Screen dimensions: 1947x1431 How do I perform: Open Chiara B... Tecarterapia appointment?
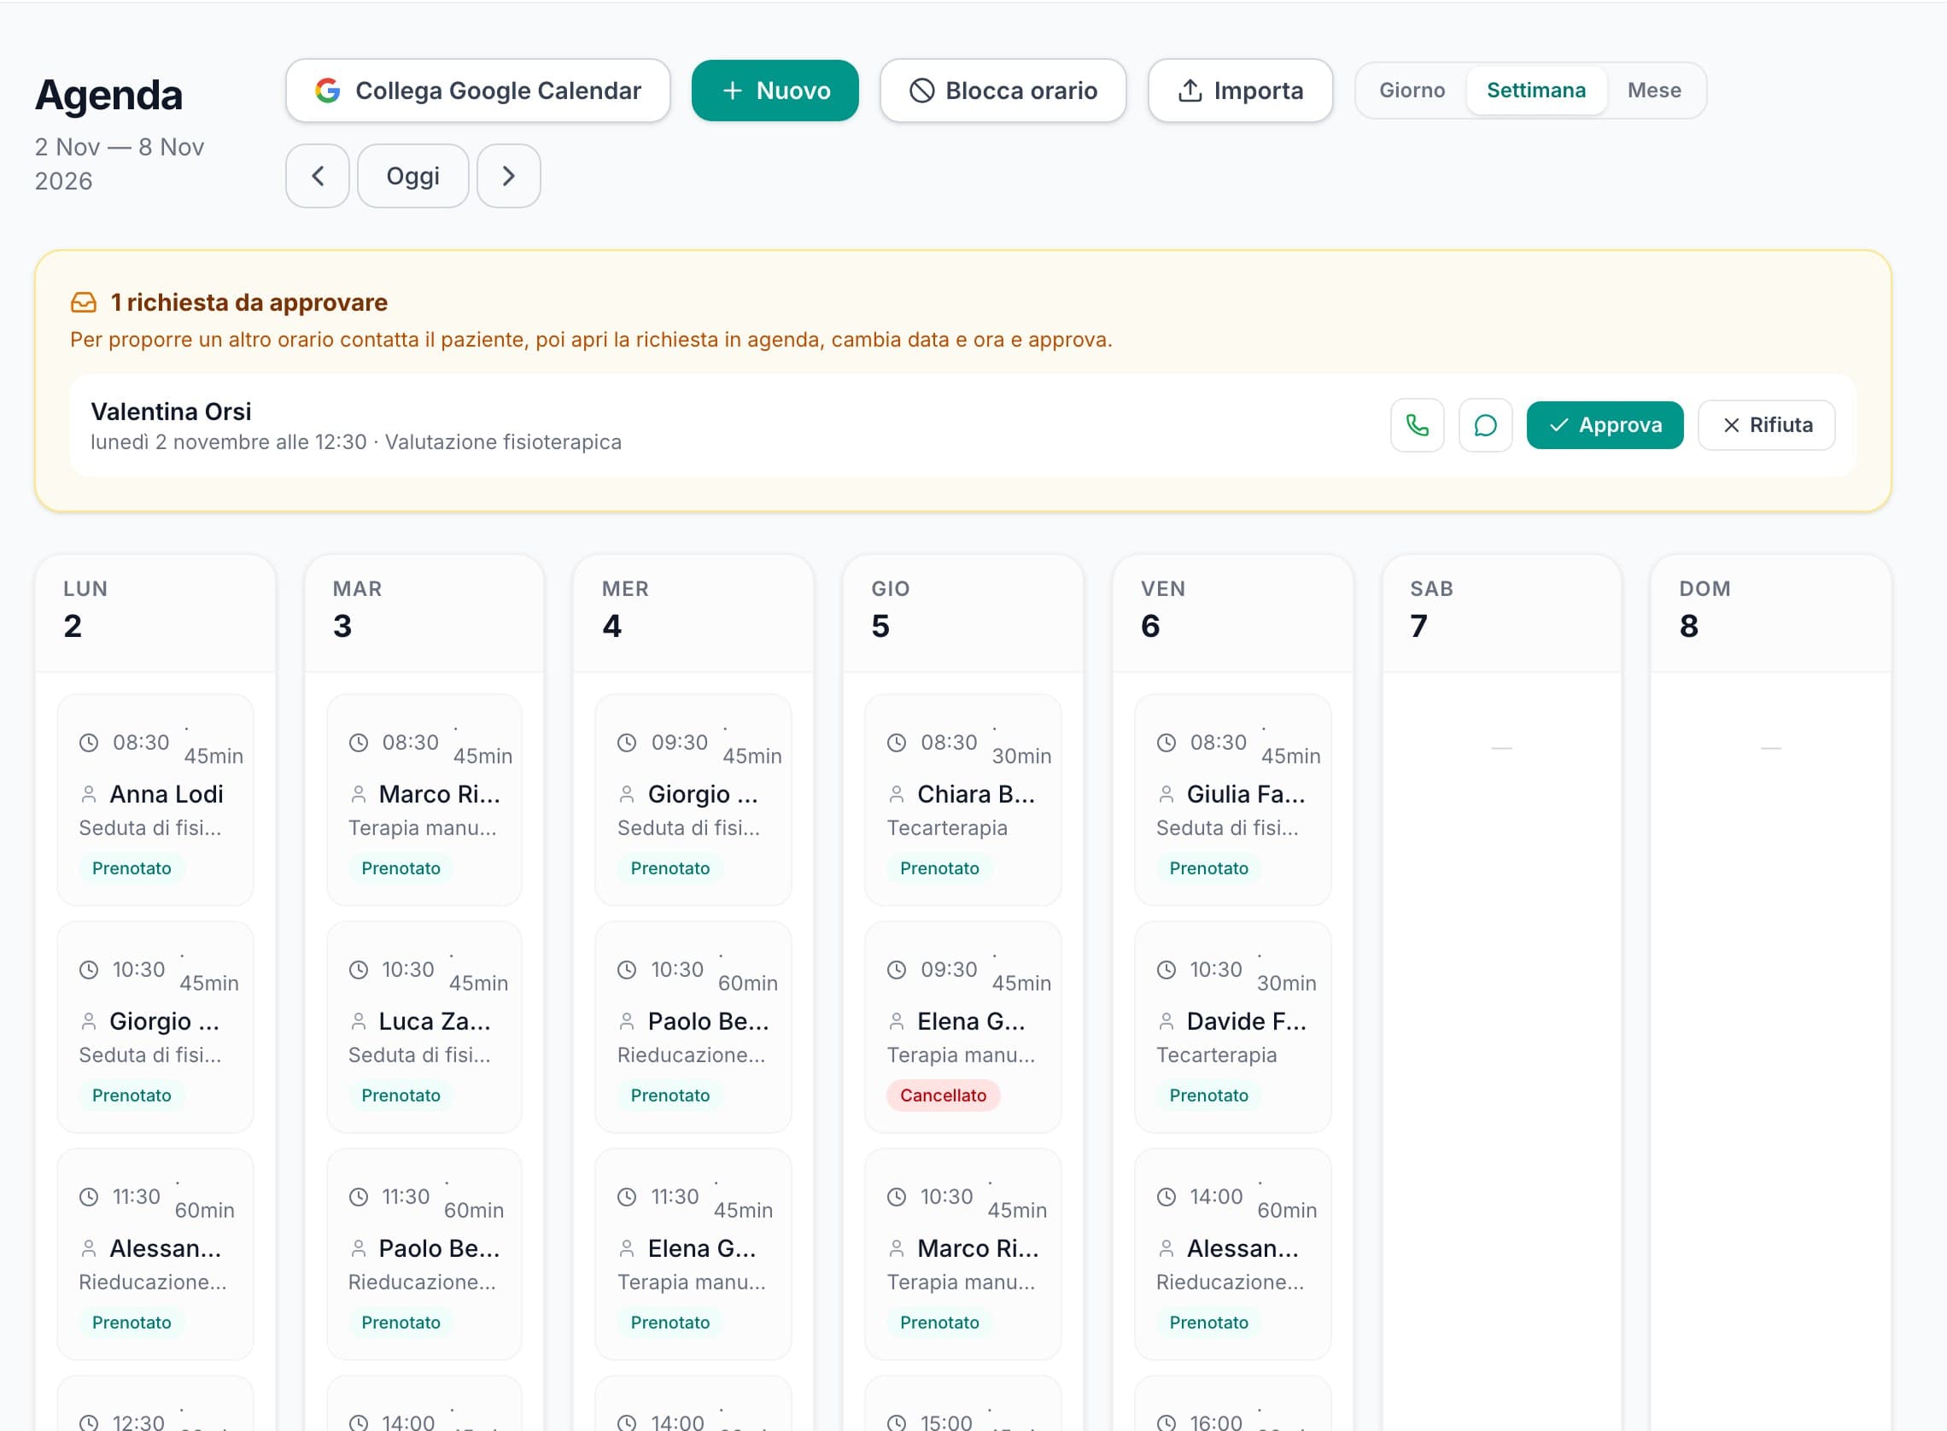pyautogui.click(x=963, y=799)
